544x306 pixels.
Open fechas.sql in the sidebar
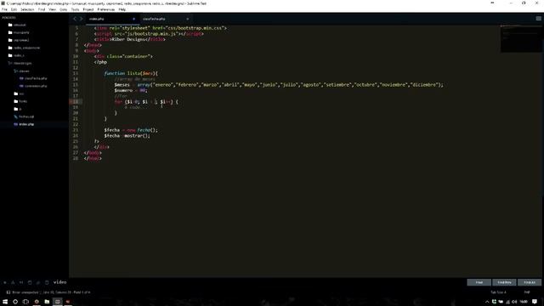(25, 116)
